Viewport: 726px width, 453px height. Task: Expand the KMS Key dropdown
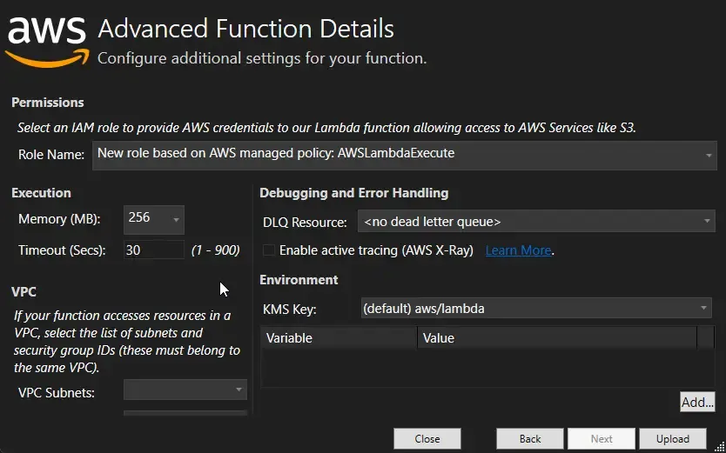(x=536, y=309)
